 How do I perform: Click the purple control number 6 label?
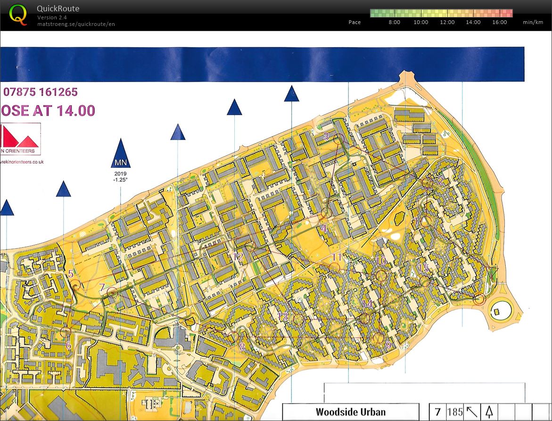click(x=68, y=345)
